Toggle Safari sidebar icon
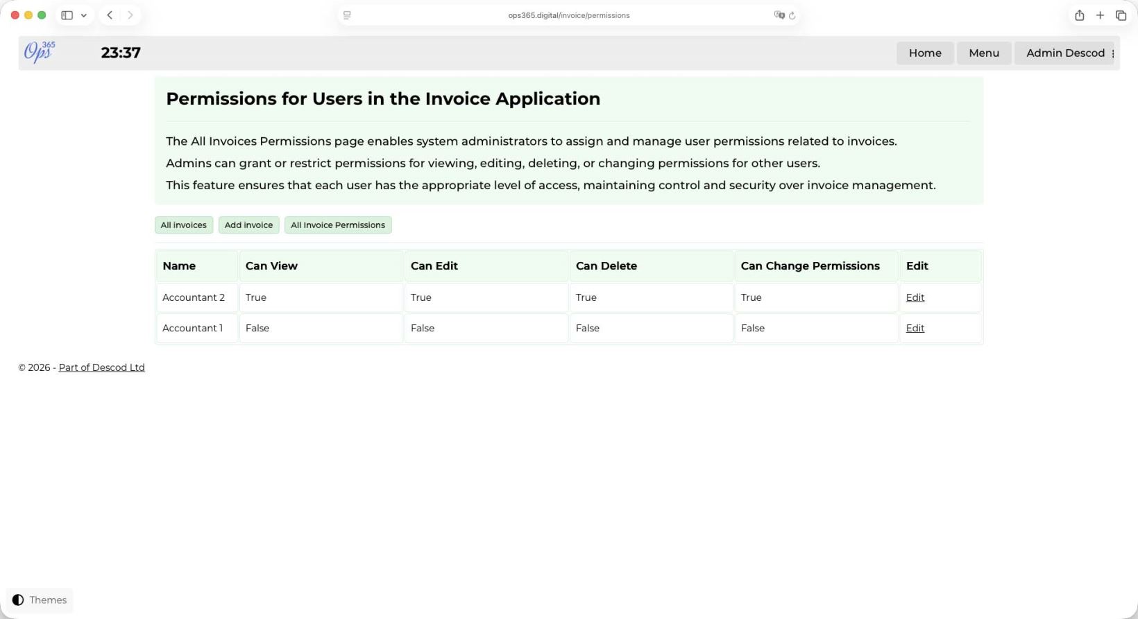 click(67, 15)
